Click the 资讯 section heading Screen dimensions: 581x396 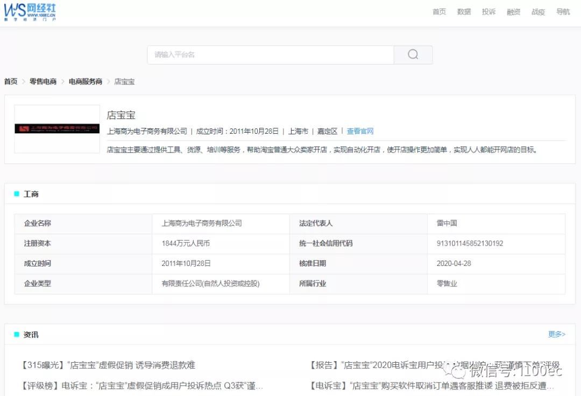coord(31,335)
